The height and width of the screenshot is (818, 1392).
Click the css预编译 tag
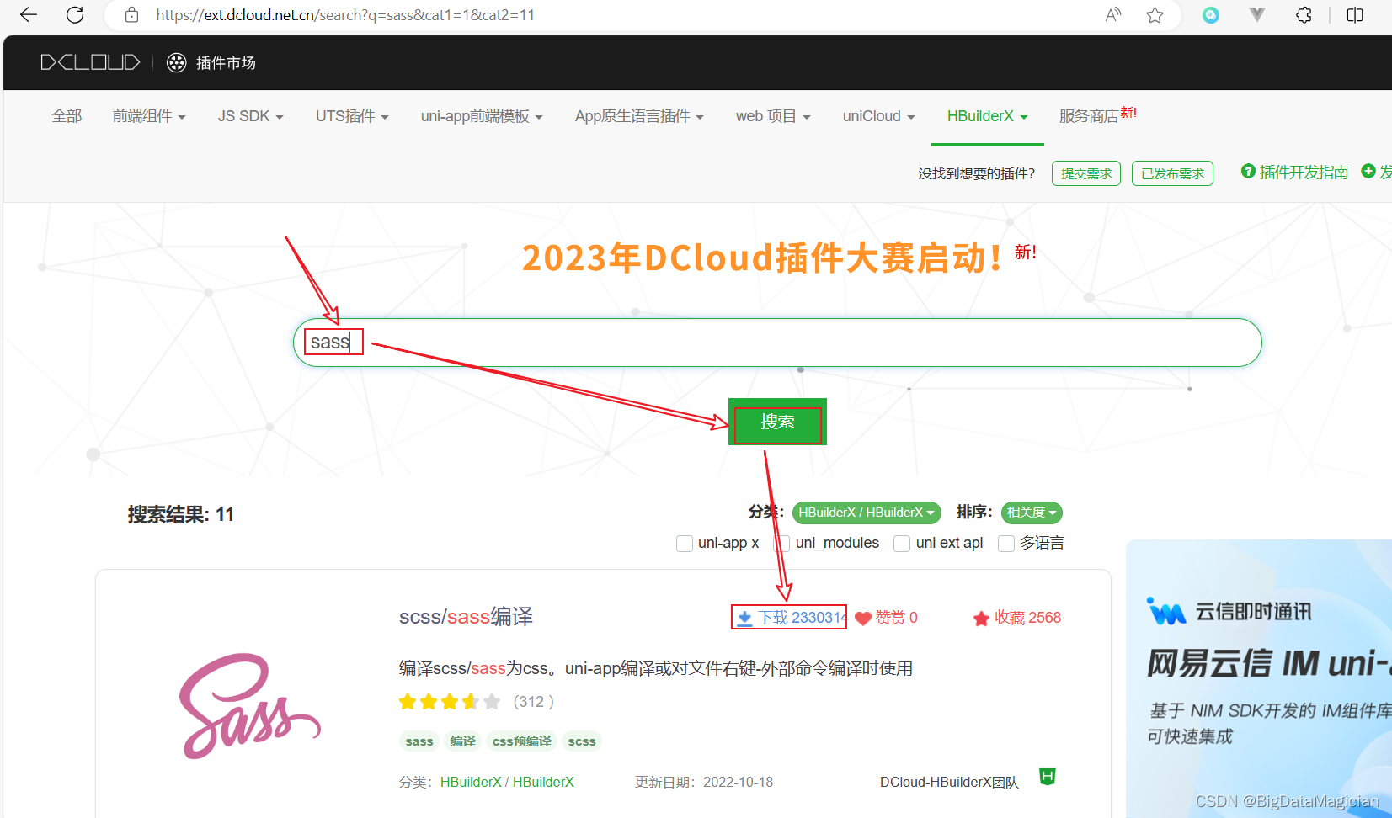tap(521, 741)
